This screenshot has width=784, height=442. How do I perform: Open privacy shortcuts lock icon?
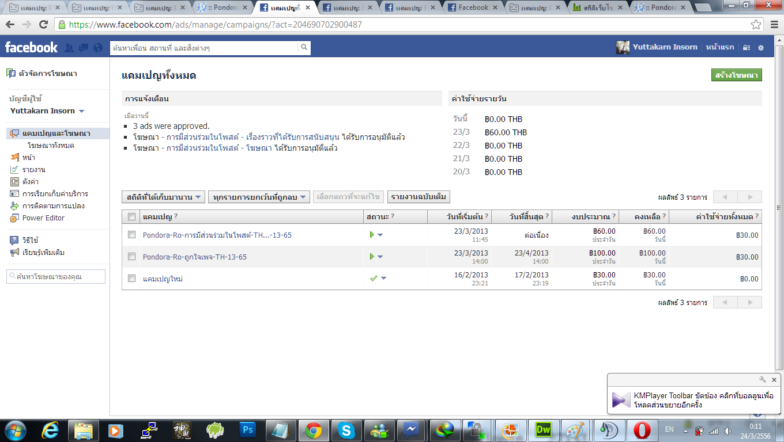(x=747, y=48)
